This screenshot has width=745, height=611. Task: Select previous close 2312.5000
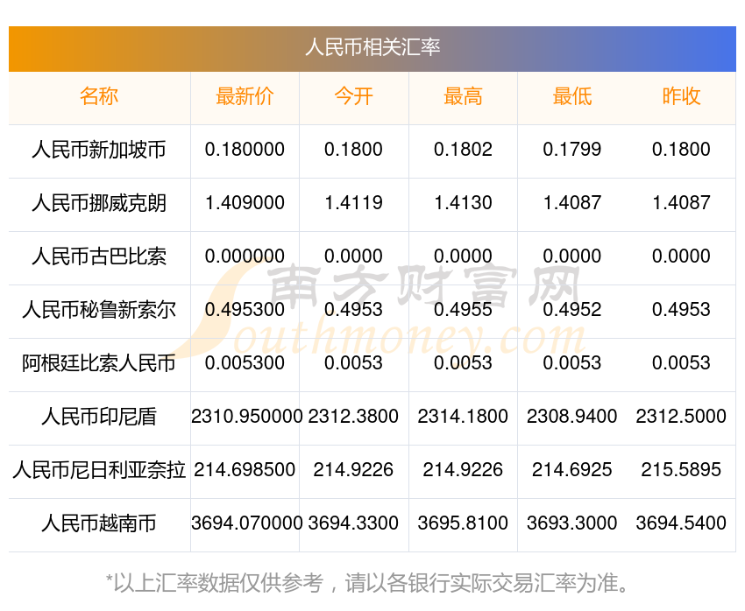pos(681,417)
